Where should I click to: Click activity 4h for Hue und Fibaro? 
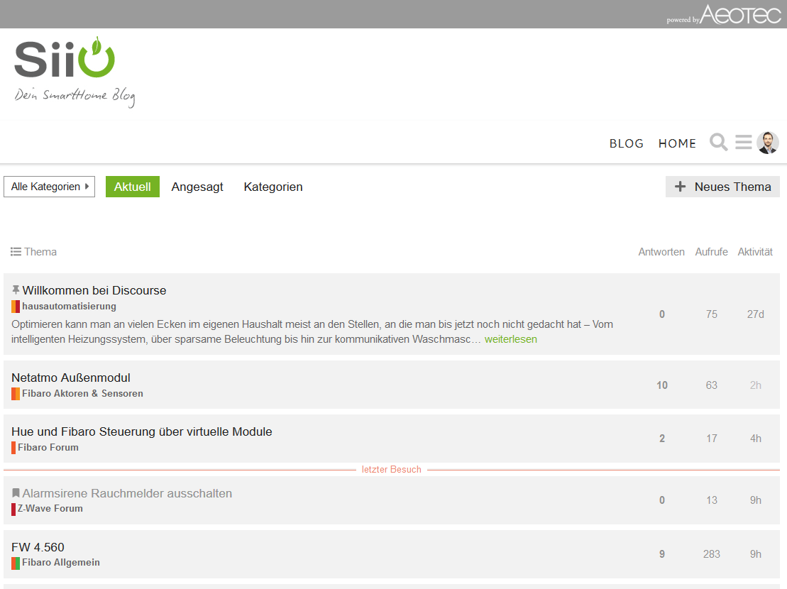click(x=755, y=439)
